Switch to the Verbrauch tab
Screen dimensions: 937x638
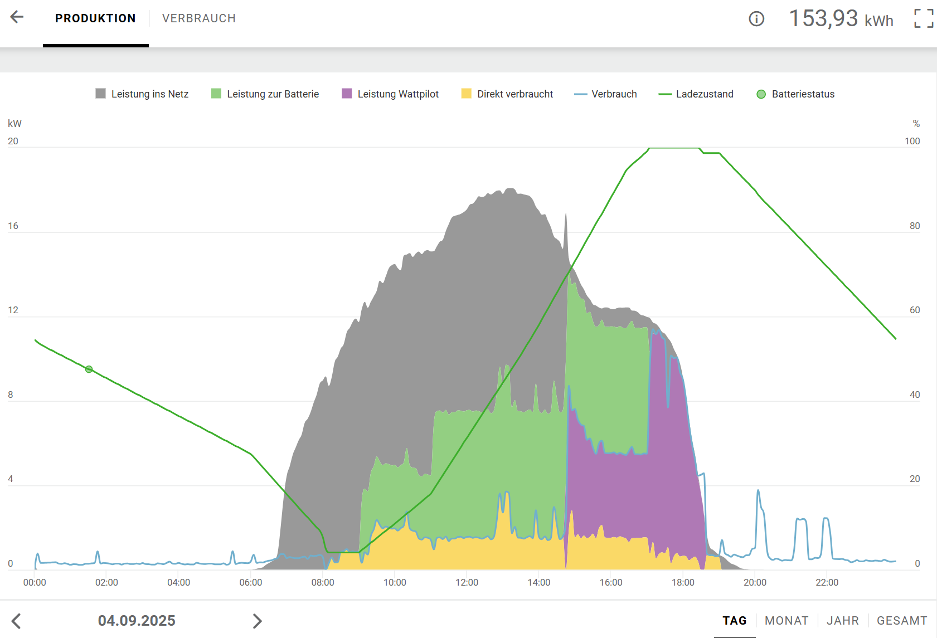click(199, 18)
